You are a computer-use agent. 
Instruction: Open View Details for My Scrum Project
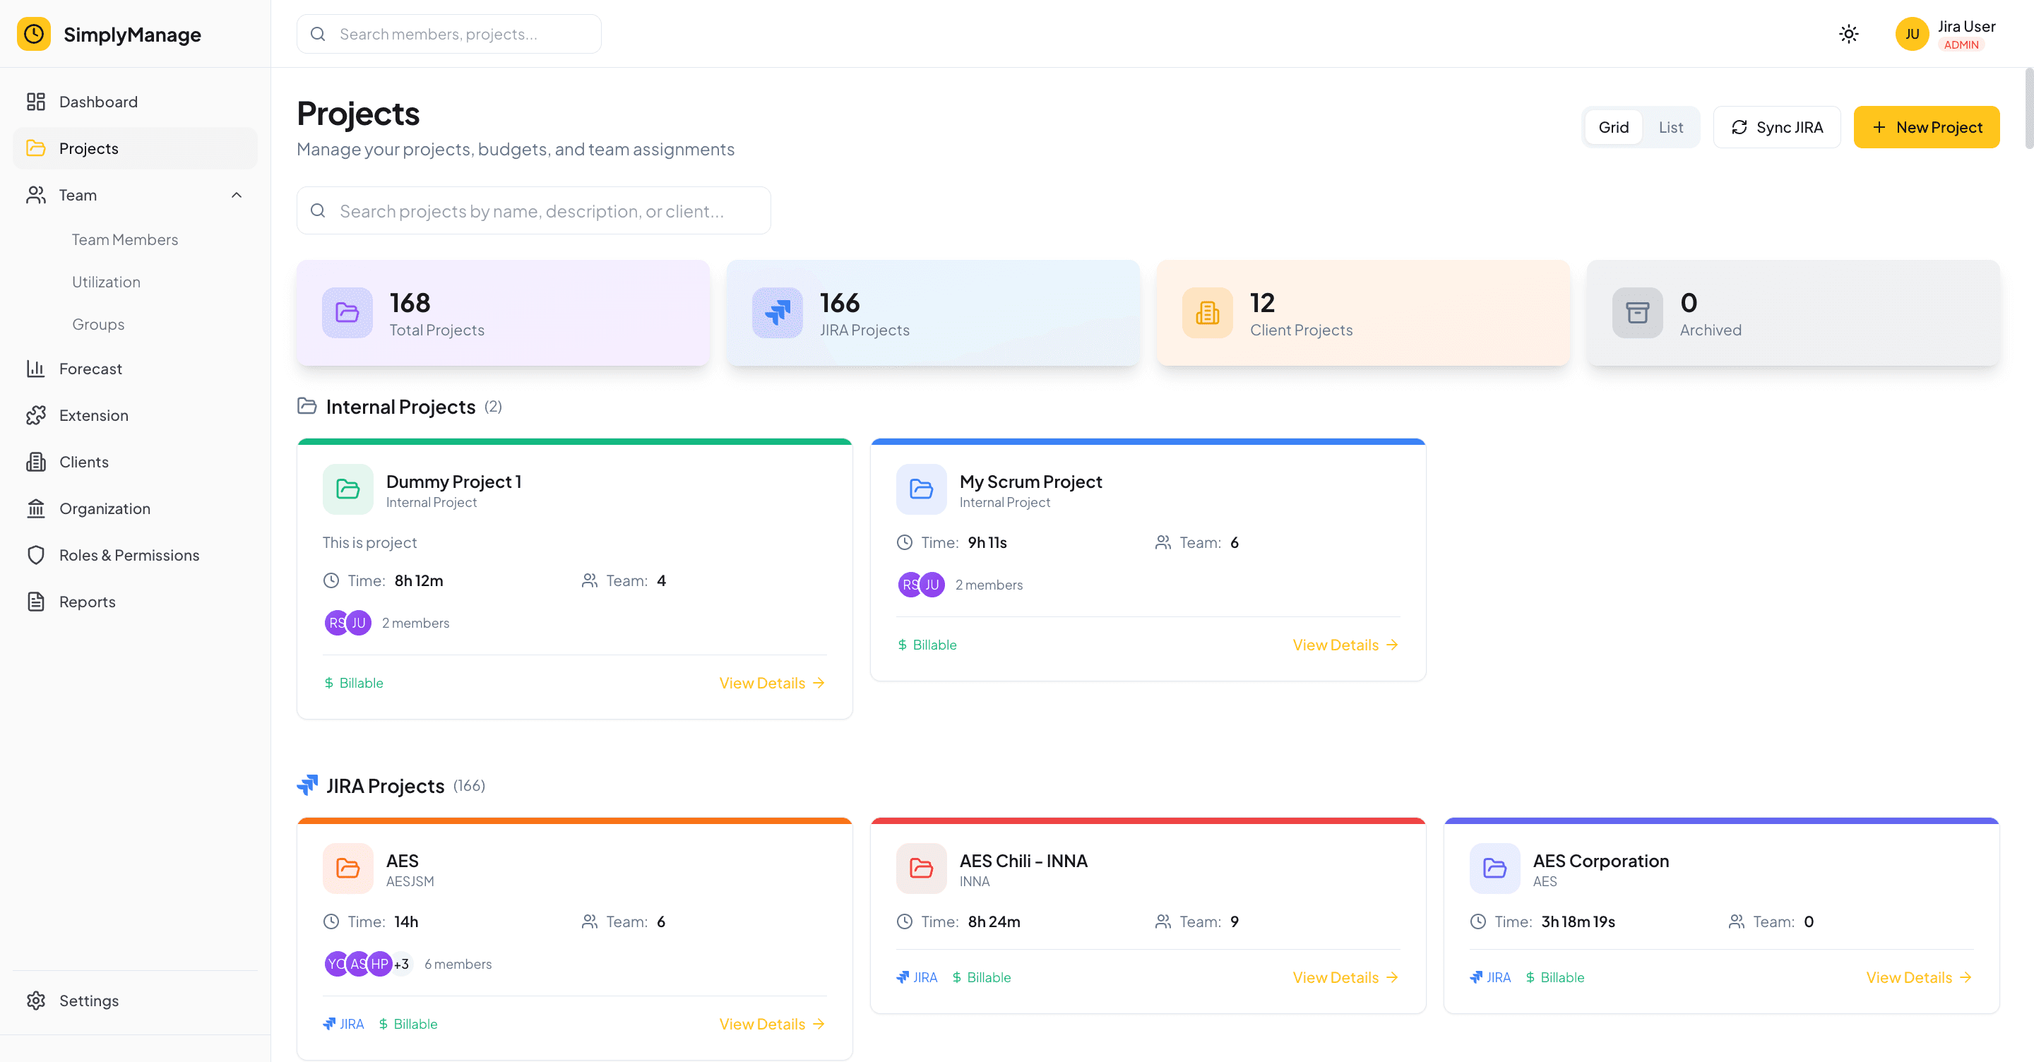1344,644
